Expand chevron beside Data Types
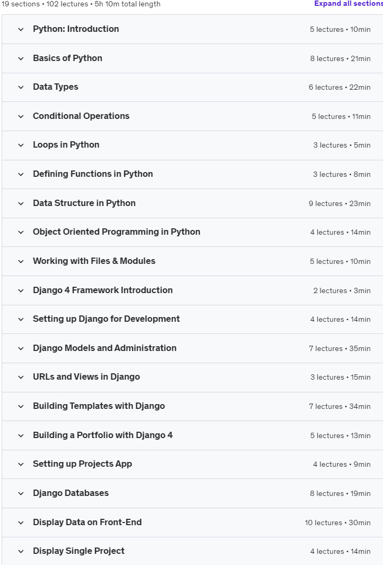Image resolution: width=383 pixels, height=565 pixels. pyautogui.click(x=21, y=87)
